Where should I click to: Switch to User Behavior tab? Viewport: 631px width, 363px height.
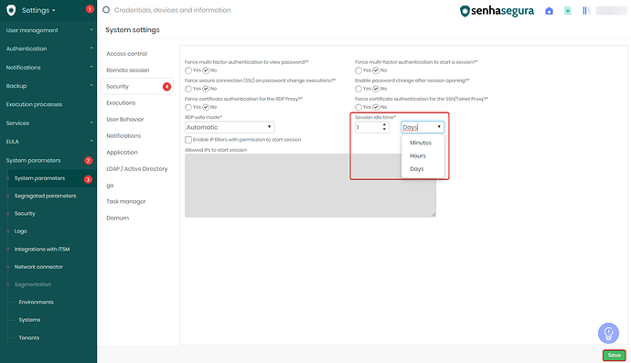(x=124, y=120)
